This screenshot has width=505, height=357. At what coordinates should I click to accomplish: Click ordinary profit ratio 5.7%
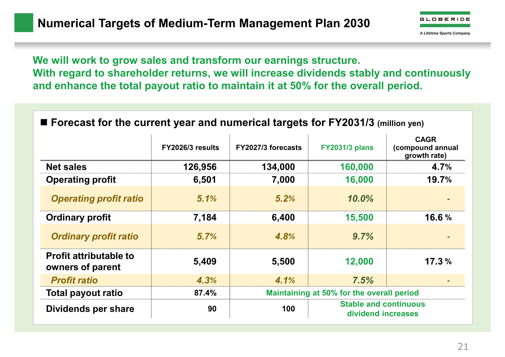coord(207,236)
